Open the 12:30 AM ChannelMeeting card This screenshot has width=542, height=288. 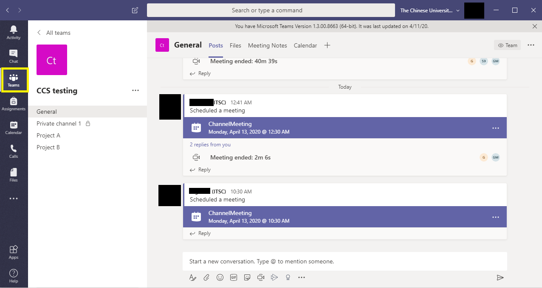coord(345,128)
